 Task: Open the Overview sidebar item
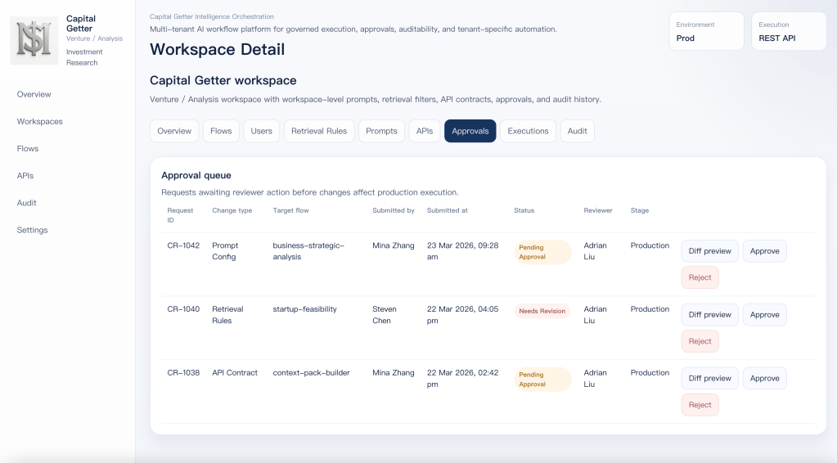34,94
